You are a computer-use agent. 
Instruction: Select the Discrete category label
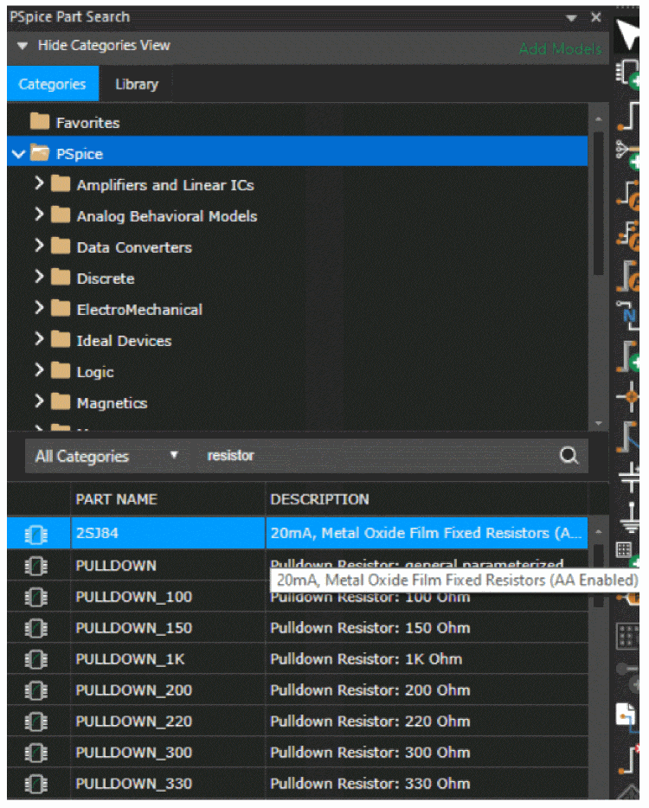point(106,279)
